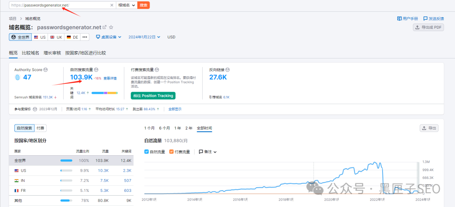Click the 103.9K organic traffic value

[81, 77]
